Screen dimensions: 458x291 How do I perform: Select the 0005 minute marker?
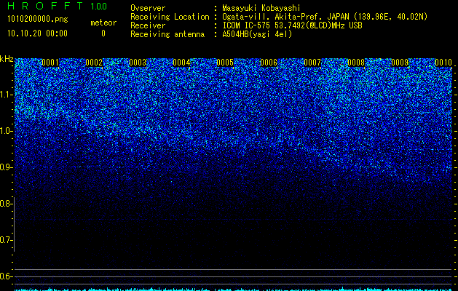click(225, 63)
